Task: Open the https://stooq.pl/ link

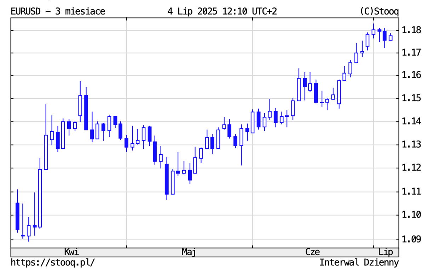Action: coord(53,263)
